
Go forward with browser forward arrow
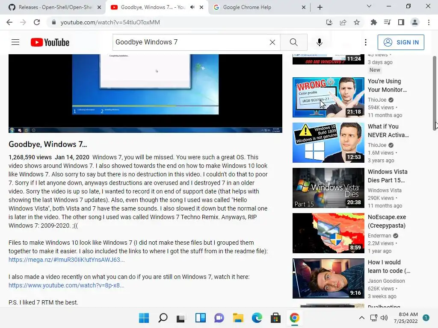pos(23,22)
